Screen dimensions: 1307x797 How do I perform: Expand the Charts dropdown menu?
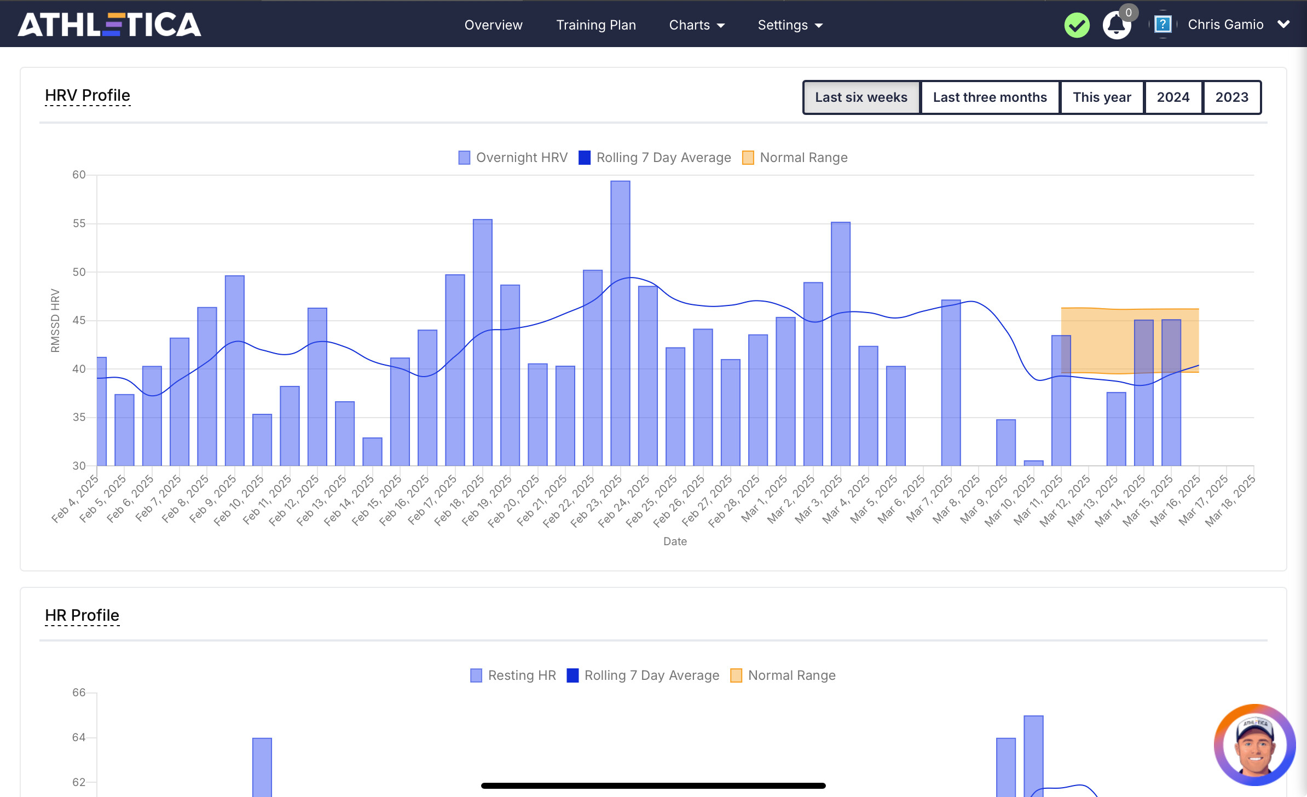tap(697, 25)
